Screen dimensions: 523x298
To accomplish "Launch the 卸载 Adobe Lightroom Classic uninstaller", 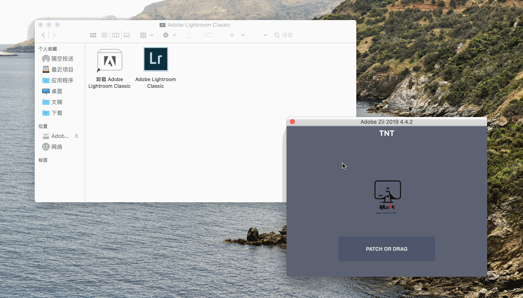I will click(109, 59).
